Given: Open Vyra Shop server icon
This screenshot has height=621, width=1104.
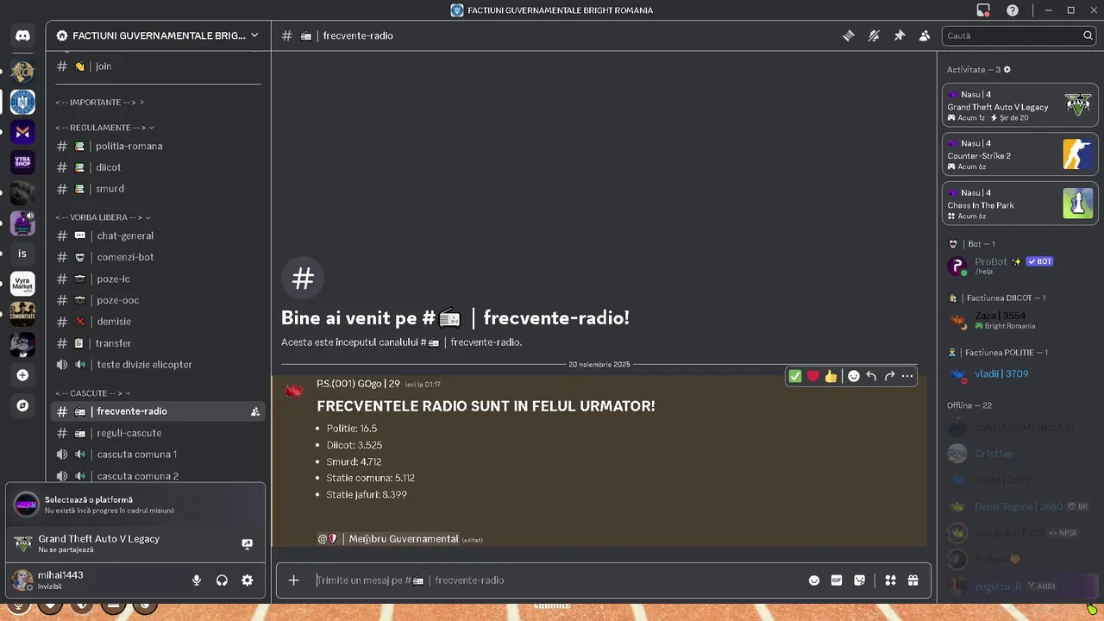Looking at the screenshot, I should [x=22, y=162].
